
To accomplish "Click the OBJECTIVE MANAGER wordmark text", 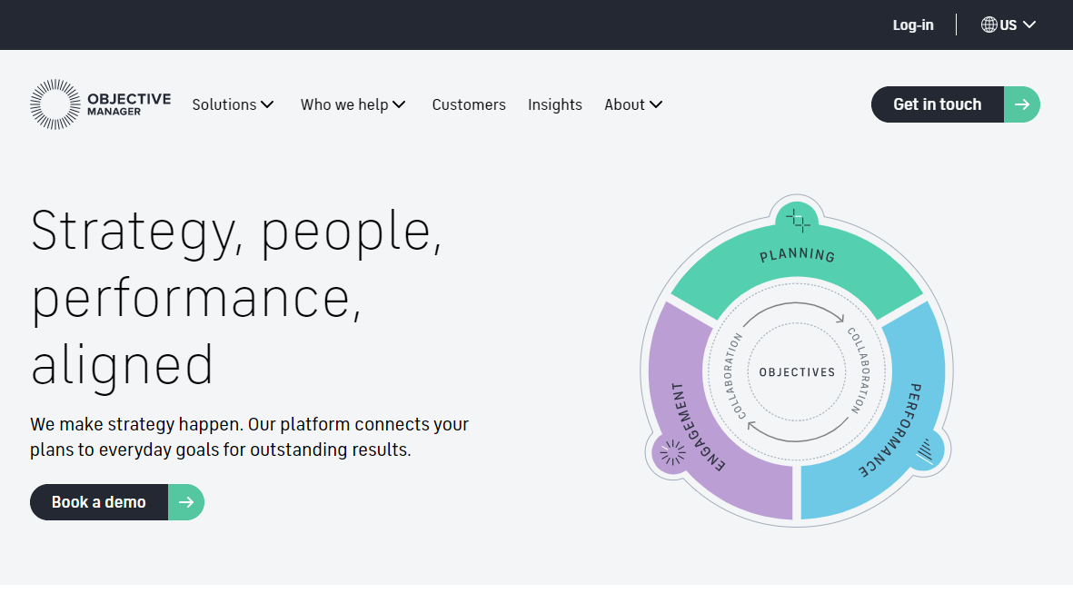I will 129,104.
